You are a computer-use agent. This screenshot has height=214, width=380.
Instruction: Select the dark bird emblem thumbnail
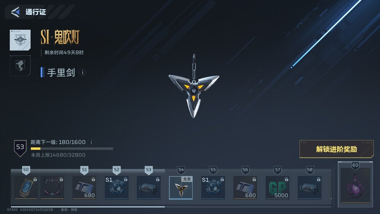(20, 66)
